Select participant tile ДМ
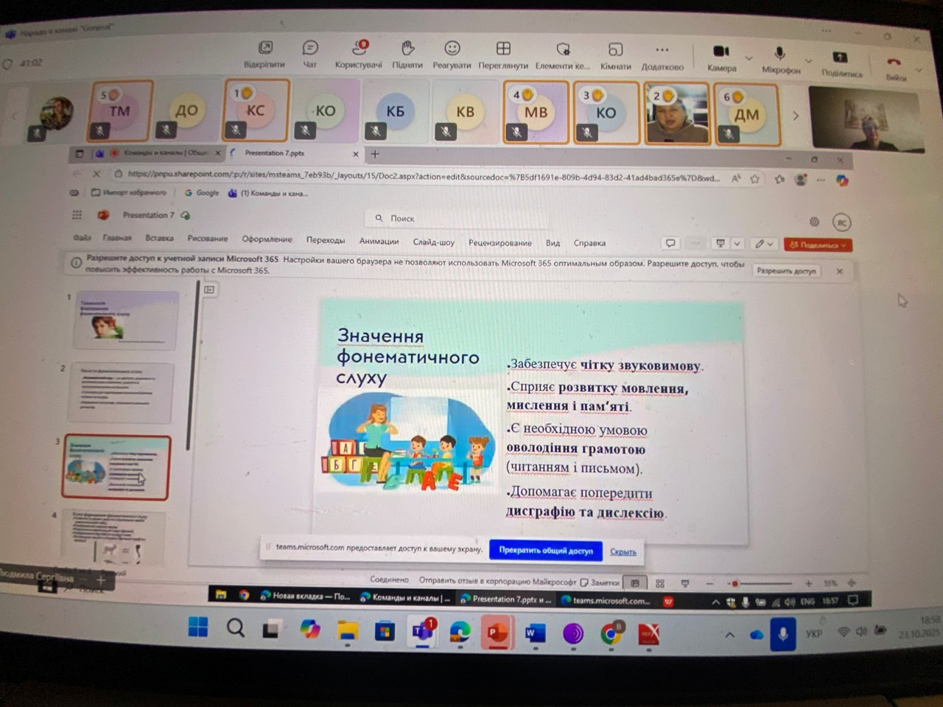The image size is (943, 707). tap(746, 114)
